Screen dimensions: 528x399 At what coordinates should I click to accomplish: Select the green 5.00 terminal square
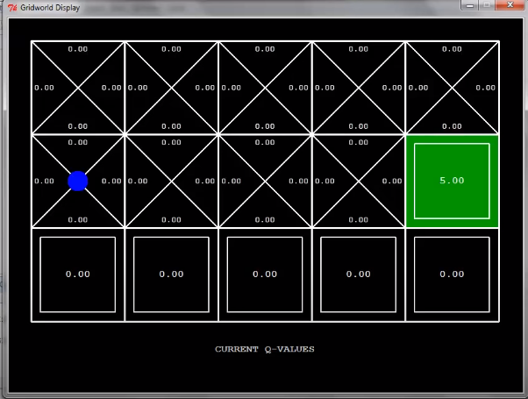coord(452,181)
